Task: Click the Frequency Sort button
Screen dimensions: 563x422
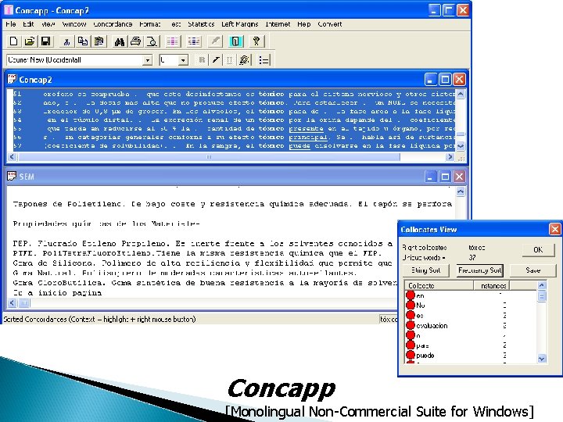Action: pyautogui.click(x=479, y=270)
